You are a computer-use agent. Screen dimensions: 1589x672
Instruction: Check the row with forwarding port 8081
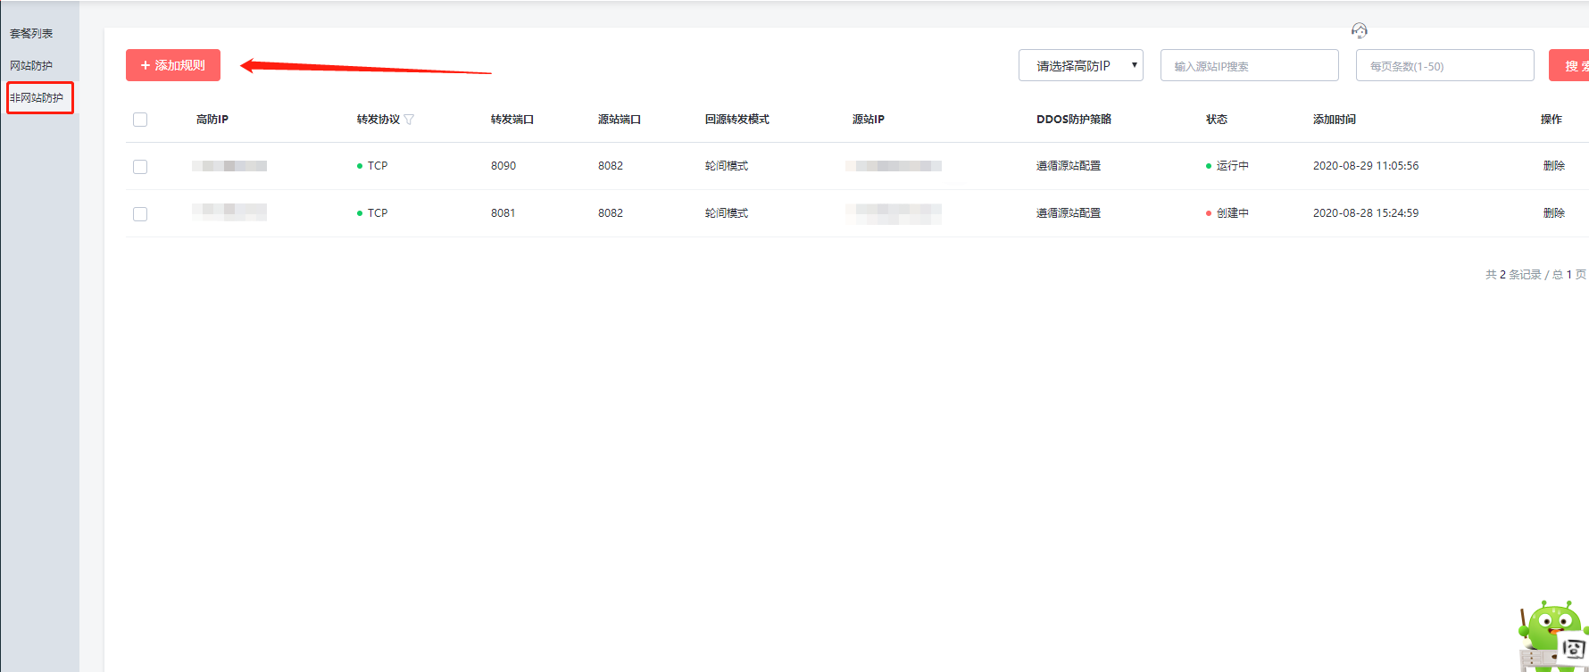tap(140, 214)
